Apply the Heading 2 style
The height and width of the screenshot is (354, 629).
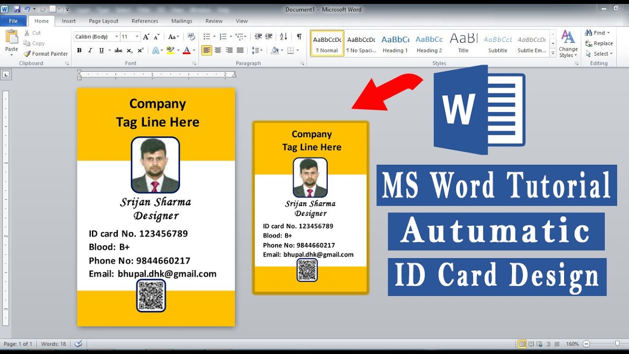coord(429,44)
